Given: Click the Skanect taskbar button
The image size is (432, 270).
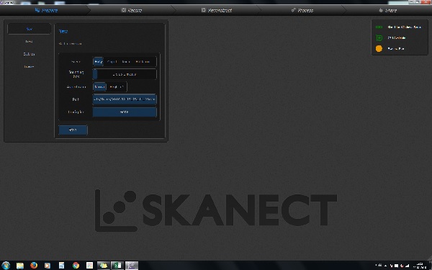Looking at the screenshot, I should [x=132, y=266].
